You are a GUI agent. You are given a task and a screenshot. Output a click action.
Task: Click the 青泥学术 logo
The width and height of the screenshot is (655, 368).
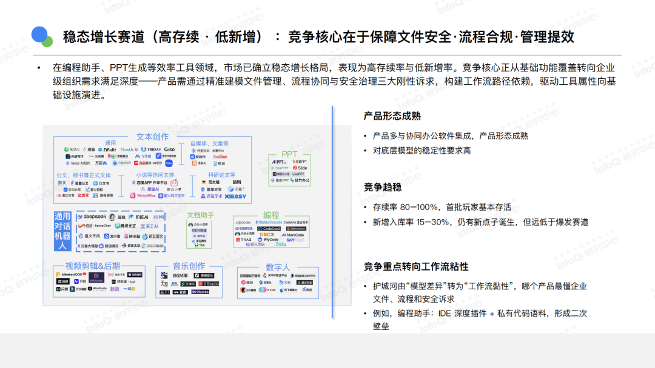click(x=212, y=196)
